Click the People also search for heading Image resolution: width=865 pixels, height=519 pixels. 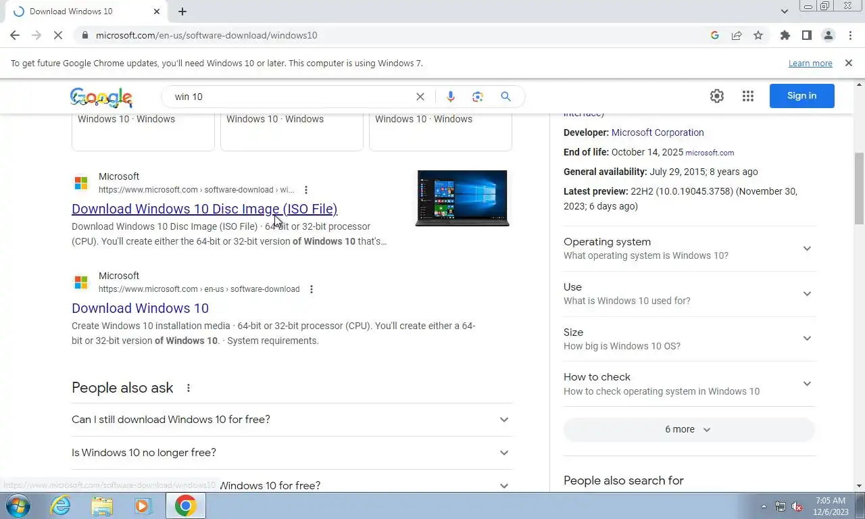(624, 480)
